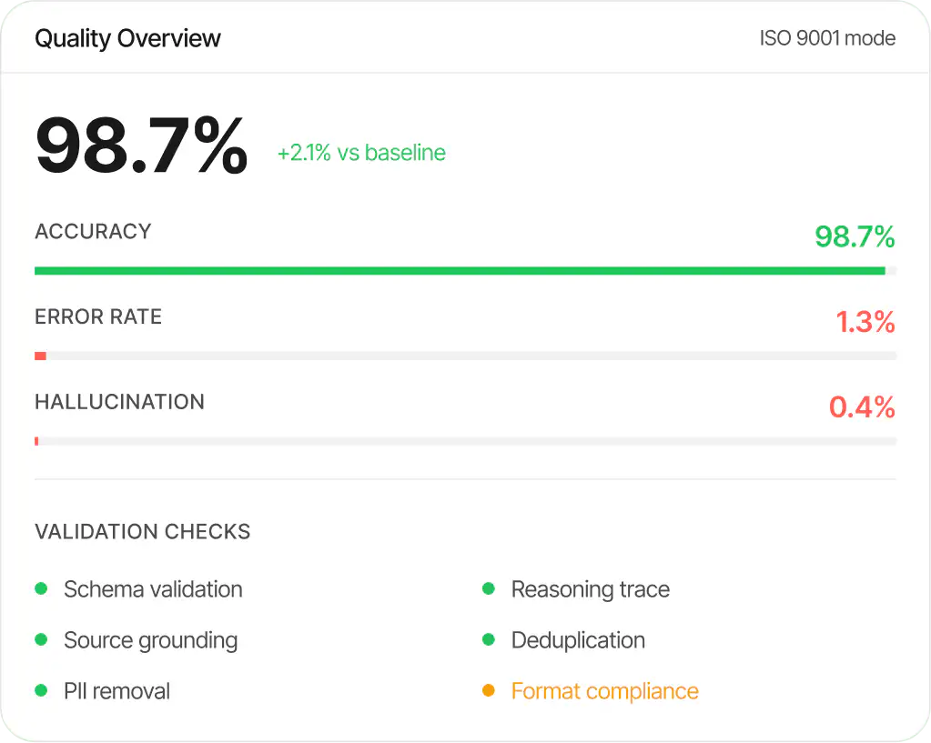The height and width of the screenshot is (743, 931).
Task: Click the Error Rate progress bar
Action: click(x=466, y=356)
